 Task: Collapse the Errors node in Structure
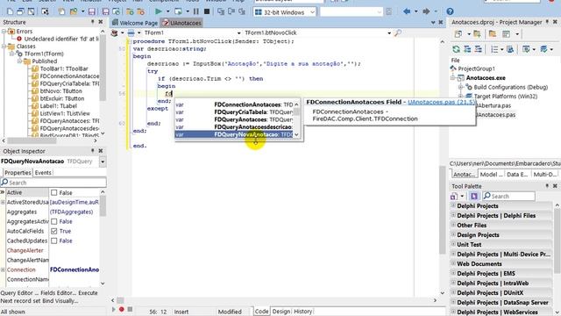point(4,32)
